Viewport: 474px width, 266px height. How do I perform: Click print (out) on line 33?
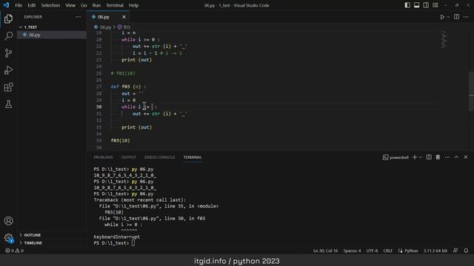(136, 127)
